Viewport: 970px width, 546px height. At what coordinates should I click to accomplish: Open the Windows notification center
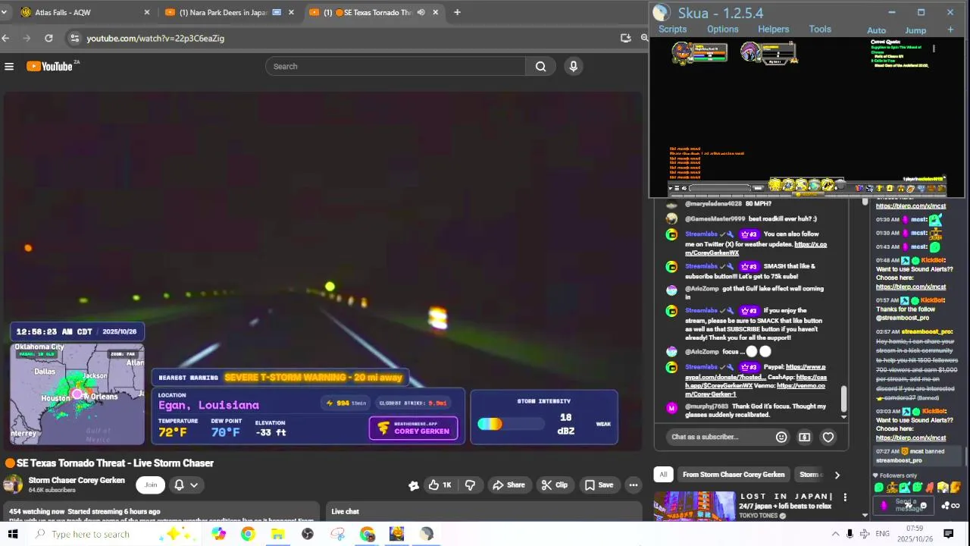948,534
